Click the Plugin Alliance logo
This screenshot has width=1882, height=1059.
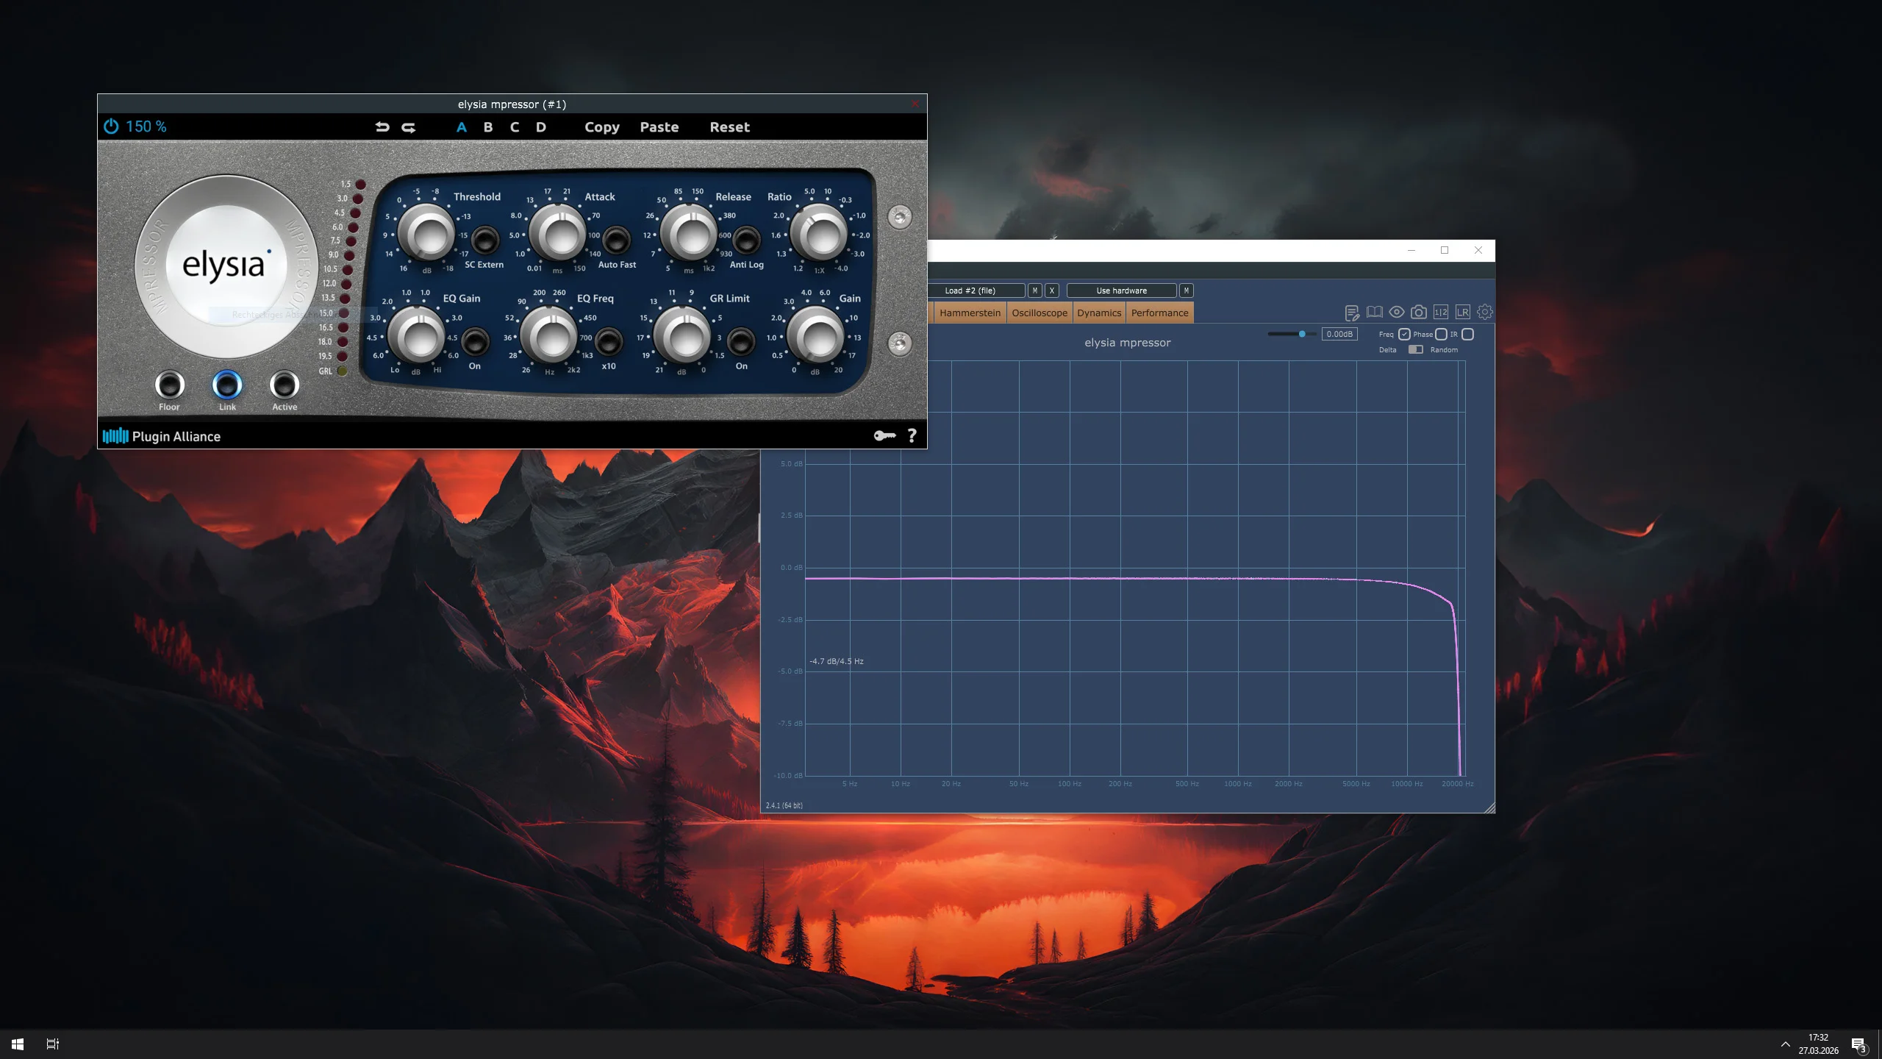(x=162, y=436)
